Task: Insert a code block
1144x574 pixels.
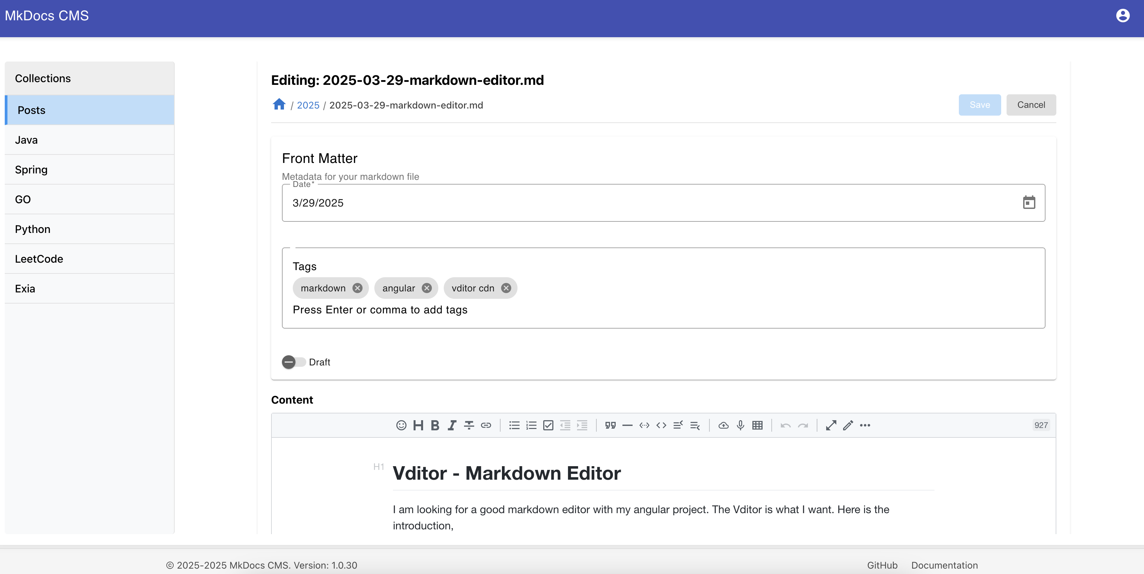Action: click(x=644, y=425)
